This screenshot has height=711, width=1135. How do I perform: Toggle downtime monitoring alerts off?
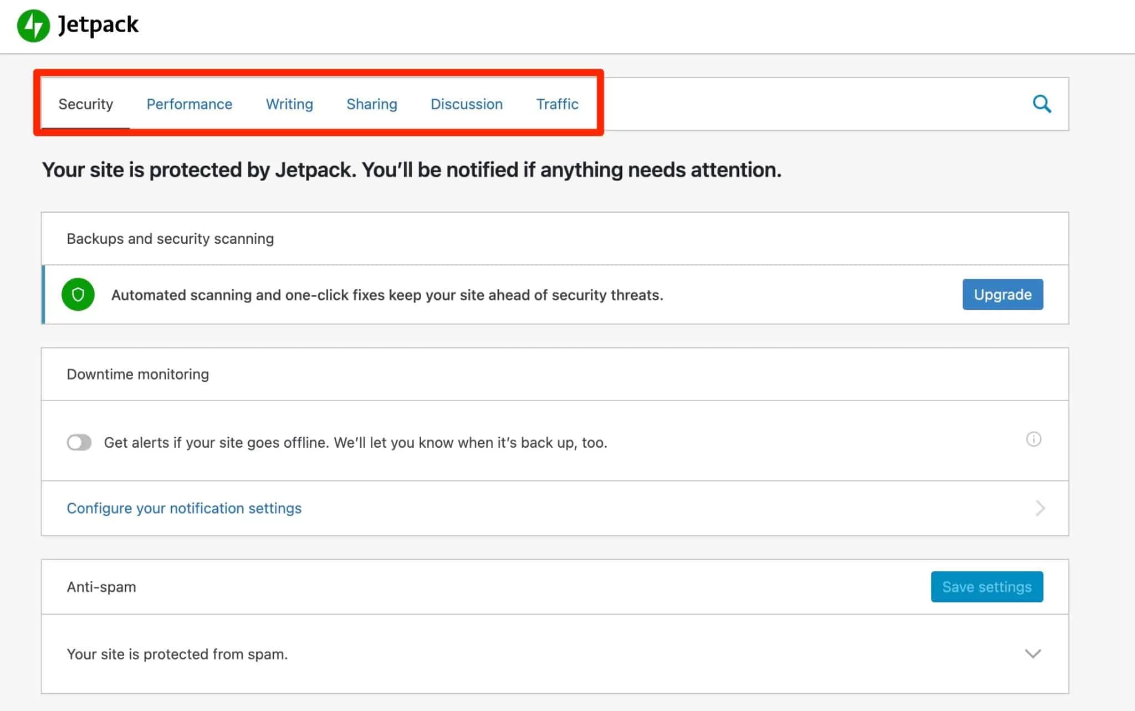pyautogui.click(x=79, y=442)
